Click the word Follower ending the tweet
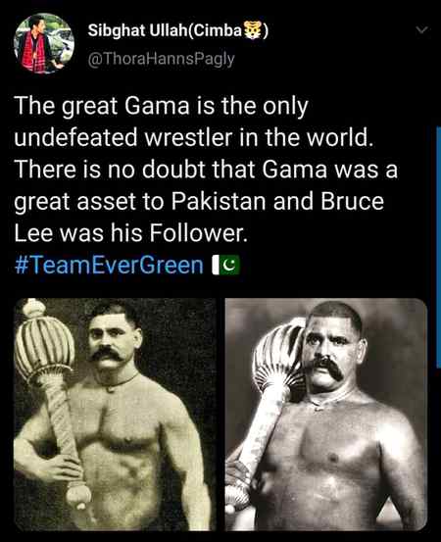Image resolution: width=441 pixels, height=542 pixels. pos(198,233)
